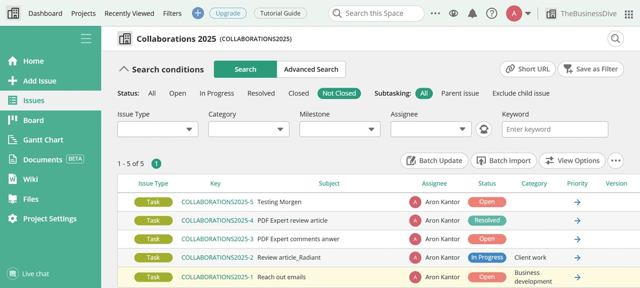Click the Collaborations 2025 project icon
The height and width of the screenshot is (288, 640).
(x=125, y=39)
